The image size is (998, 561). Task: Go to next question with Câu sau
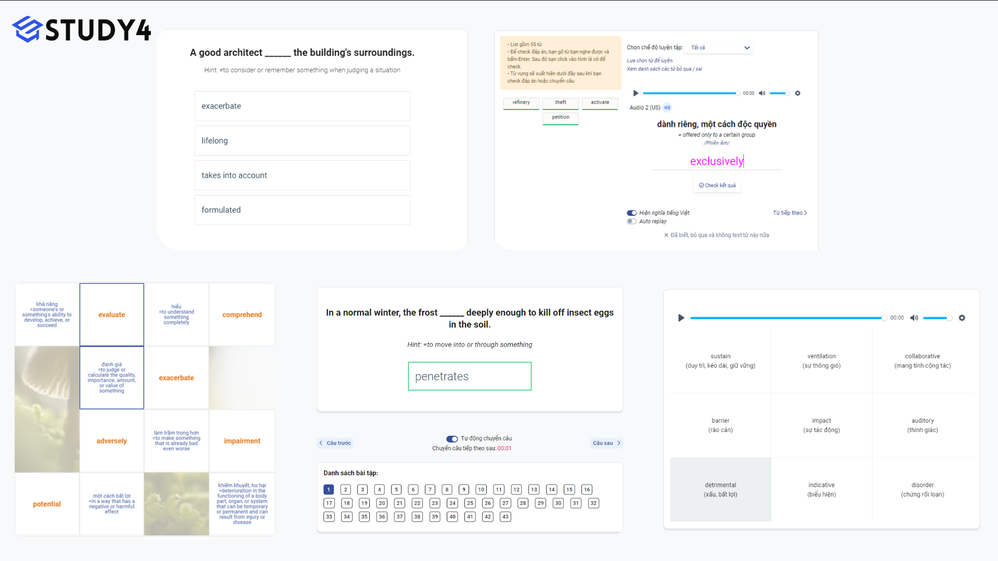pos(606,443)
